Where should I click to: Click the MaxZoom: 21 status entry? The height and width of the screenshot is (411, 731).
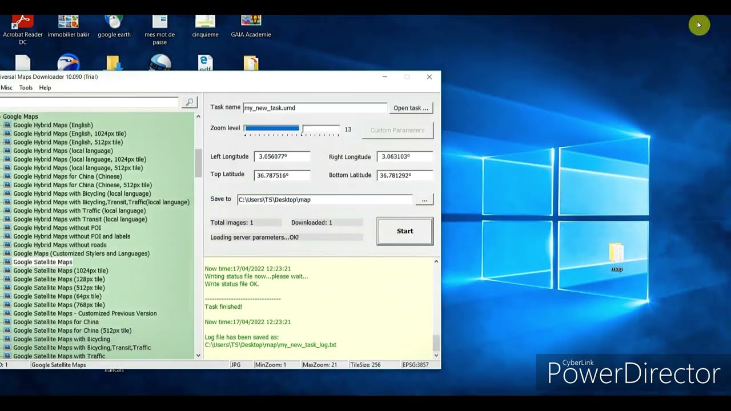pos(320,365)
